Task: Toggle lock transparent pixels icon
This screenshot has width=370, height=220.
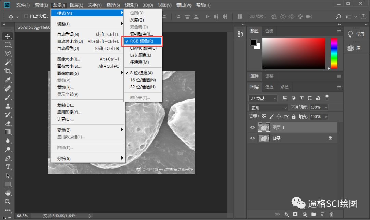Action: (x=264, y=116)
